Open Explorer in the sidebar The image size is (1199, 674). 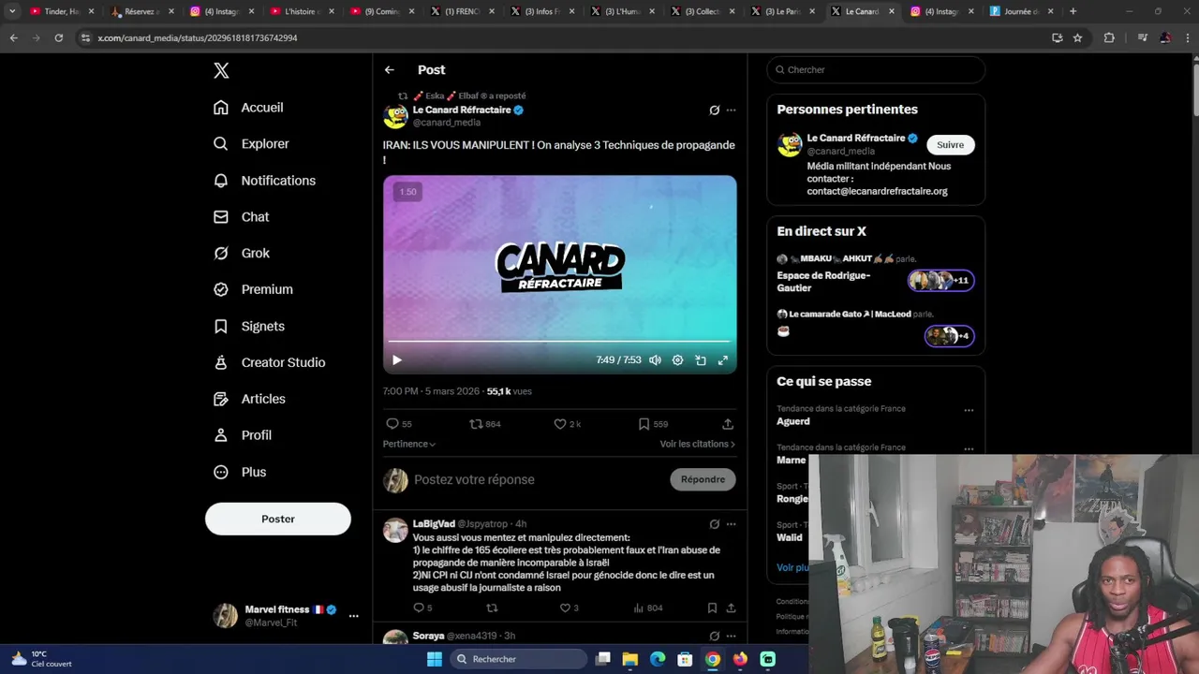tap(251, 144)
